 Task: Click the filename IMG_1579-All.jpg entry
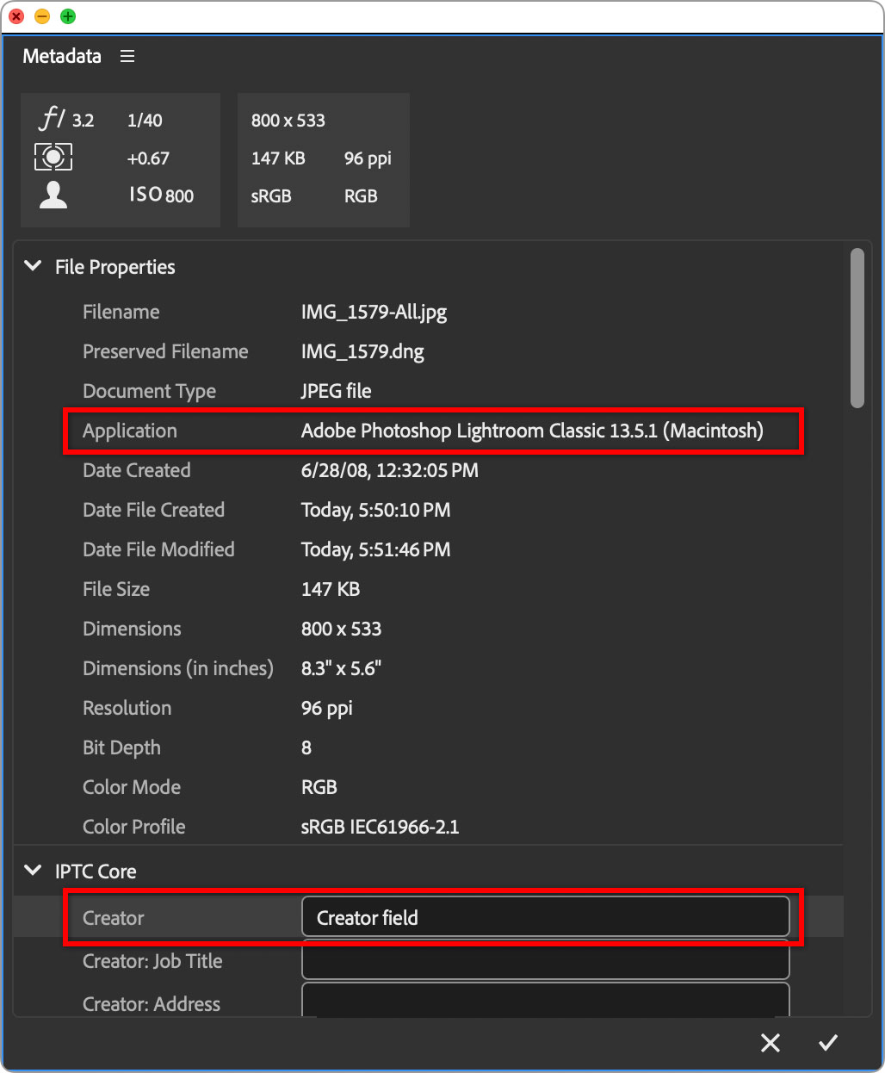tap(374, 312)
